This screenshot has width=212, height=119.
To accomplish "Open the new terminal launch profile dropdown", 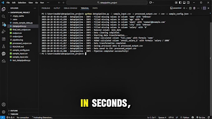I will click(x=187, y=8).
